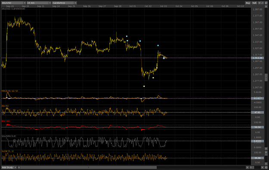Click the checkmark icon next to Sell
Viewport: 269px width, 170px height.
click(260, 3)
